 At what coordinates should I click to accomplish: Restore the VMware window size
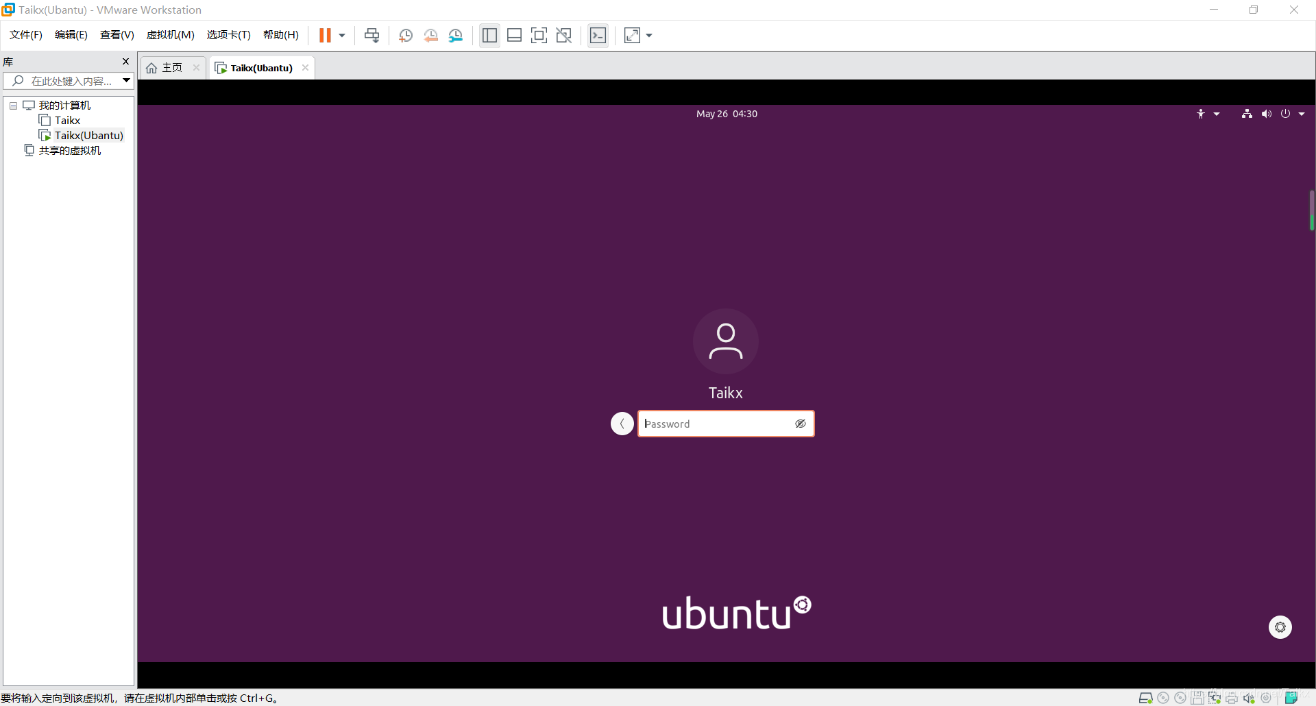1254,10
